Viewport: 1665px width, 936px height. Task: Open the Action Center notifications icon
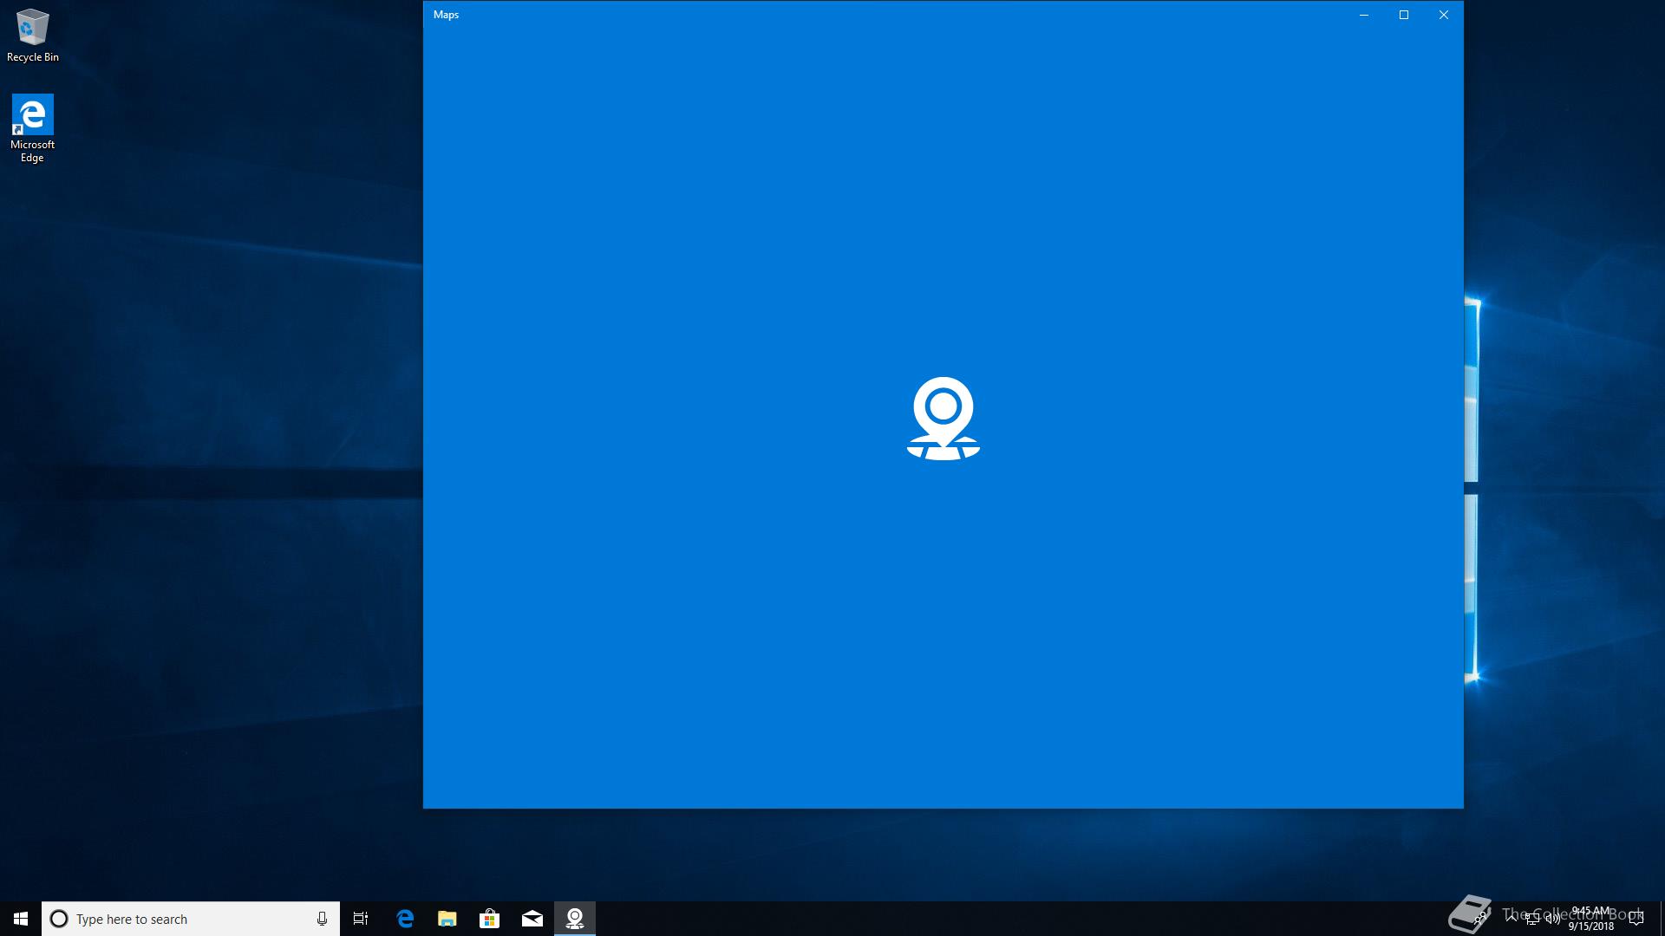point(1636,919)
